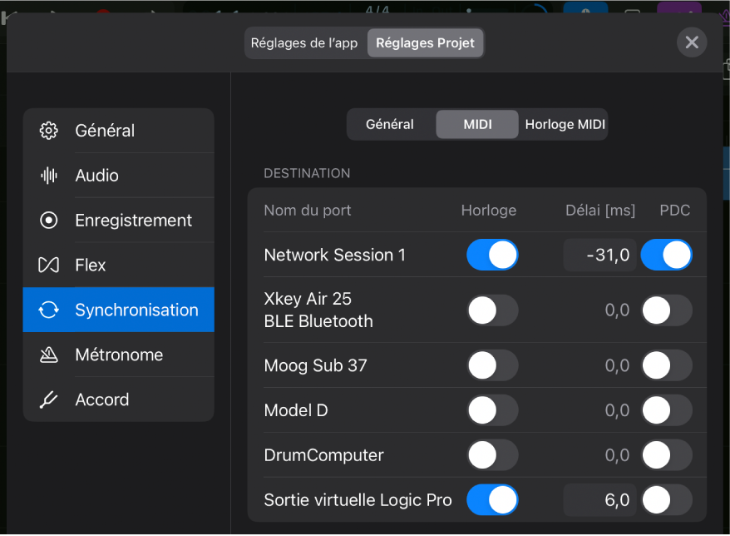
Task: Enable the Model D clock toggle
Action: tap(492, 410)
